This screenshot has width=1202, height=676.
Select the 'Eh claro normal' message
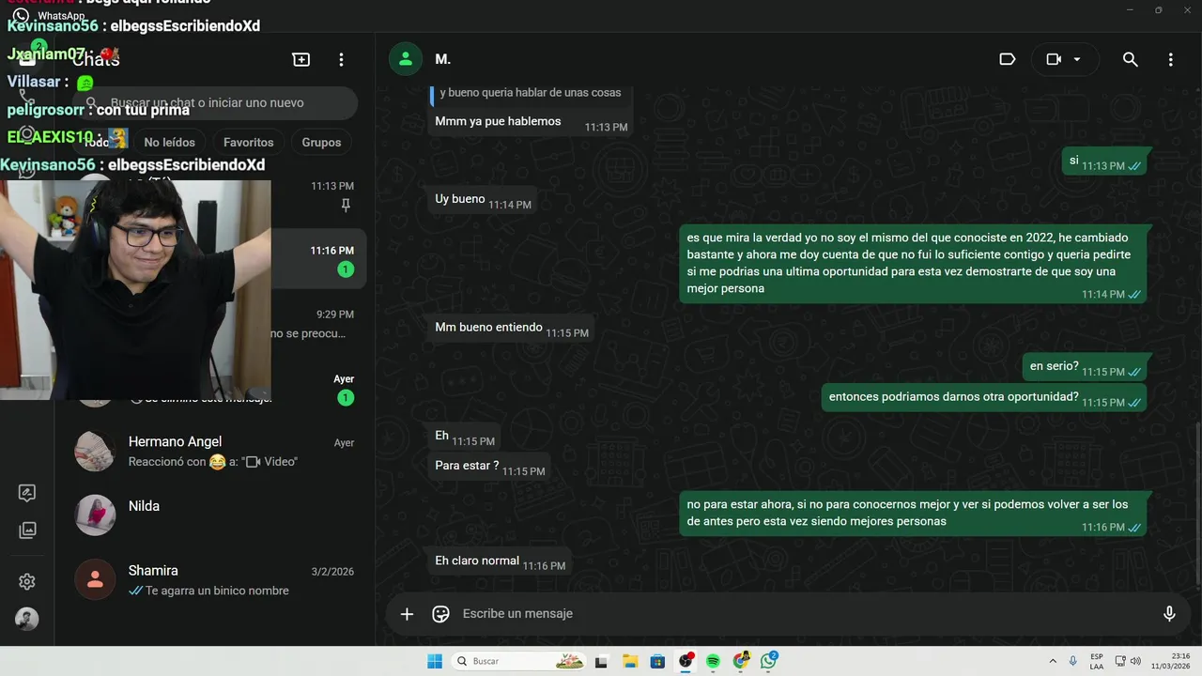point(499,561)
